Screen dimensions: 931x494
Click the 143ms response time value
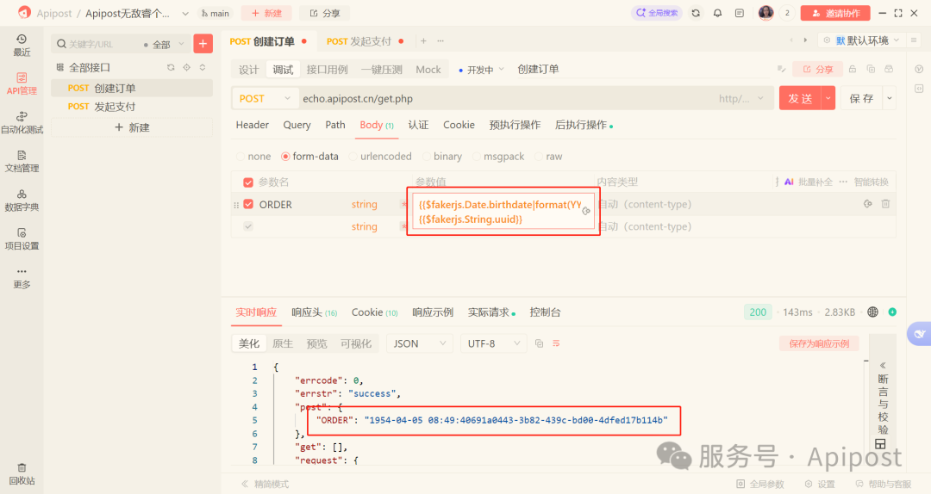797,312
